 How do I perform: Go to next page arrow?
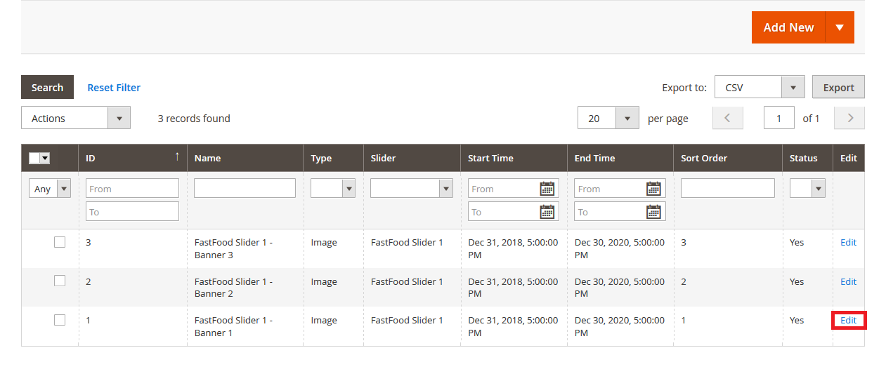pos(849,119)
